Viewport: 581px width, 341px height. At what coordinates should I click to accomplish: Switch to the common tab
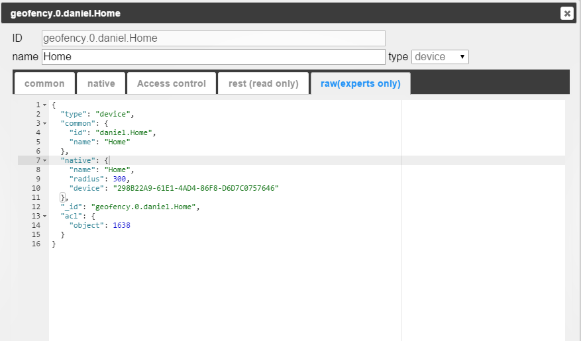(x=44, y=83)
